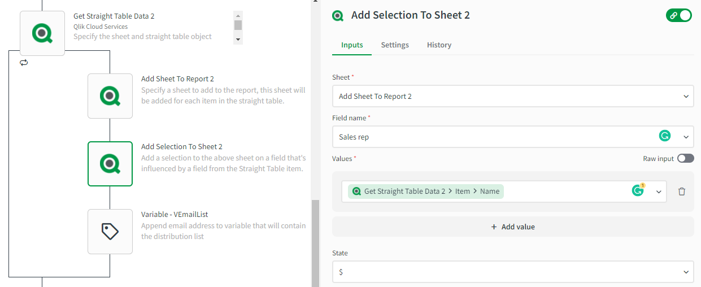Open the Sheet dropdown
The image size is (701, 287).
(513, 96)
